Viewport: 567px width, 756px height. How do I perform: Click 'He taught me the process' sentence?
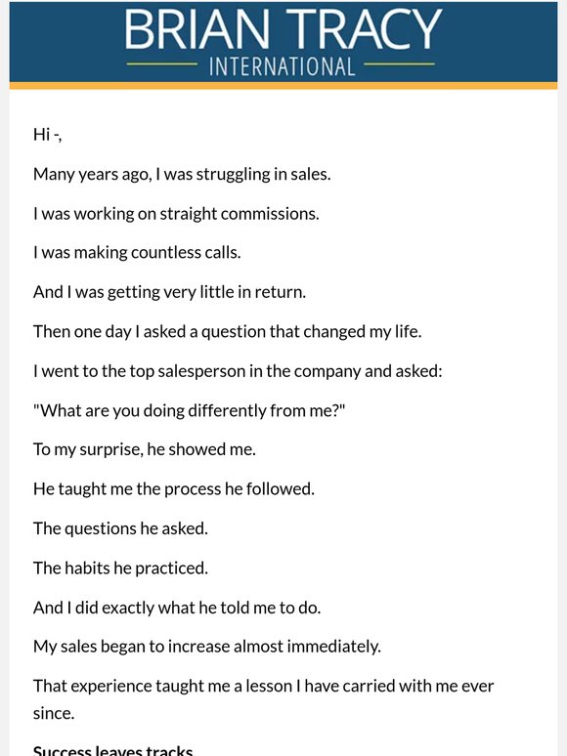[x=174, y=489]
